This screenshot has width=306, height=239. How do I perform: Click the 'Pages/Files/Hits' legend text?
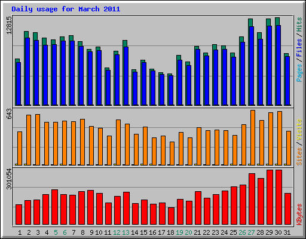(x=299, y=50)
